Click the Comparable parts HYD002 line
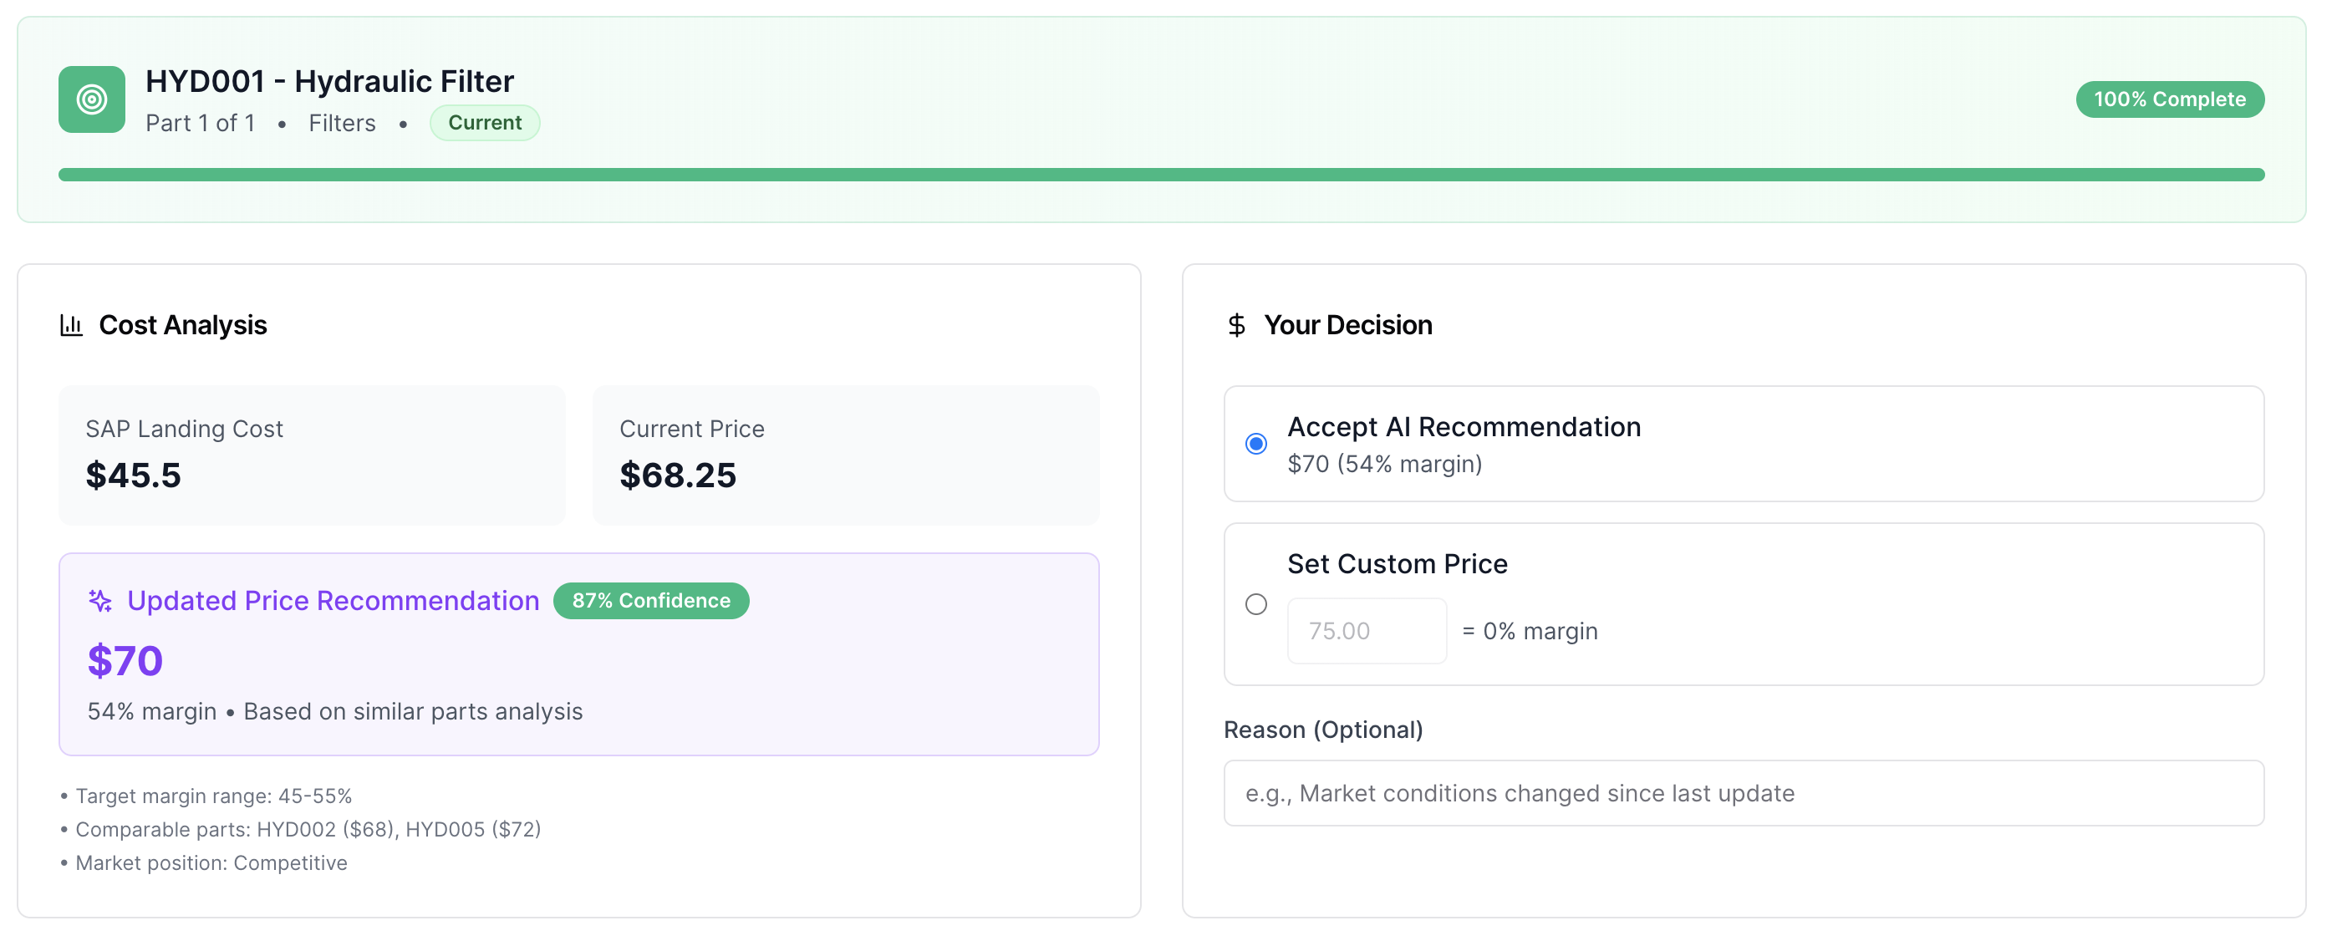 coord(308,829)
